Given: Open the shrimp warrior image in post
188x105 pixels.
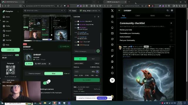Looking at the screenshot, I should pos(148,80).
